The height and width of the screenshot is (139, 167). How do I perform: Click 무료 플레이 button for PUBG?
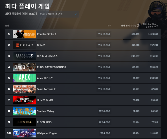[104, 67]
